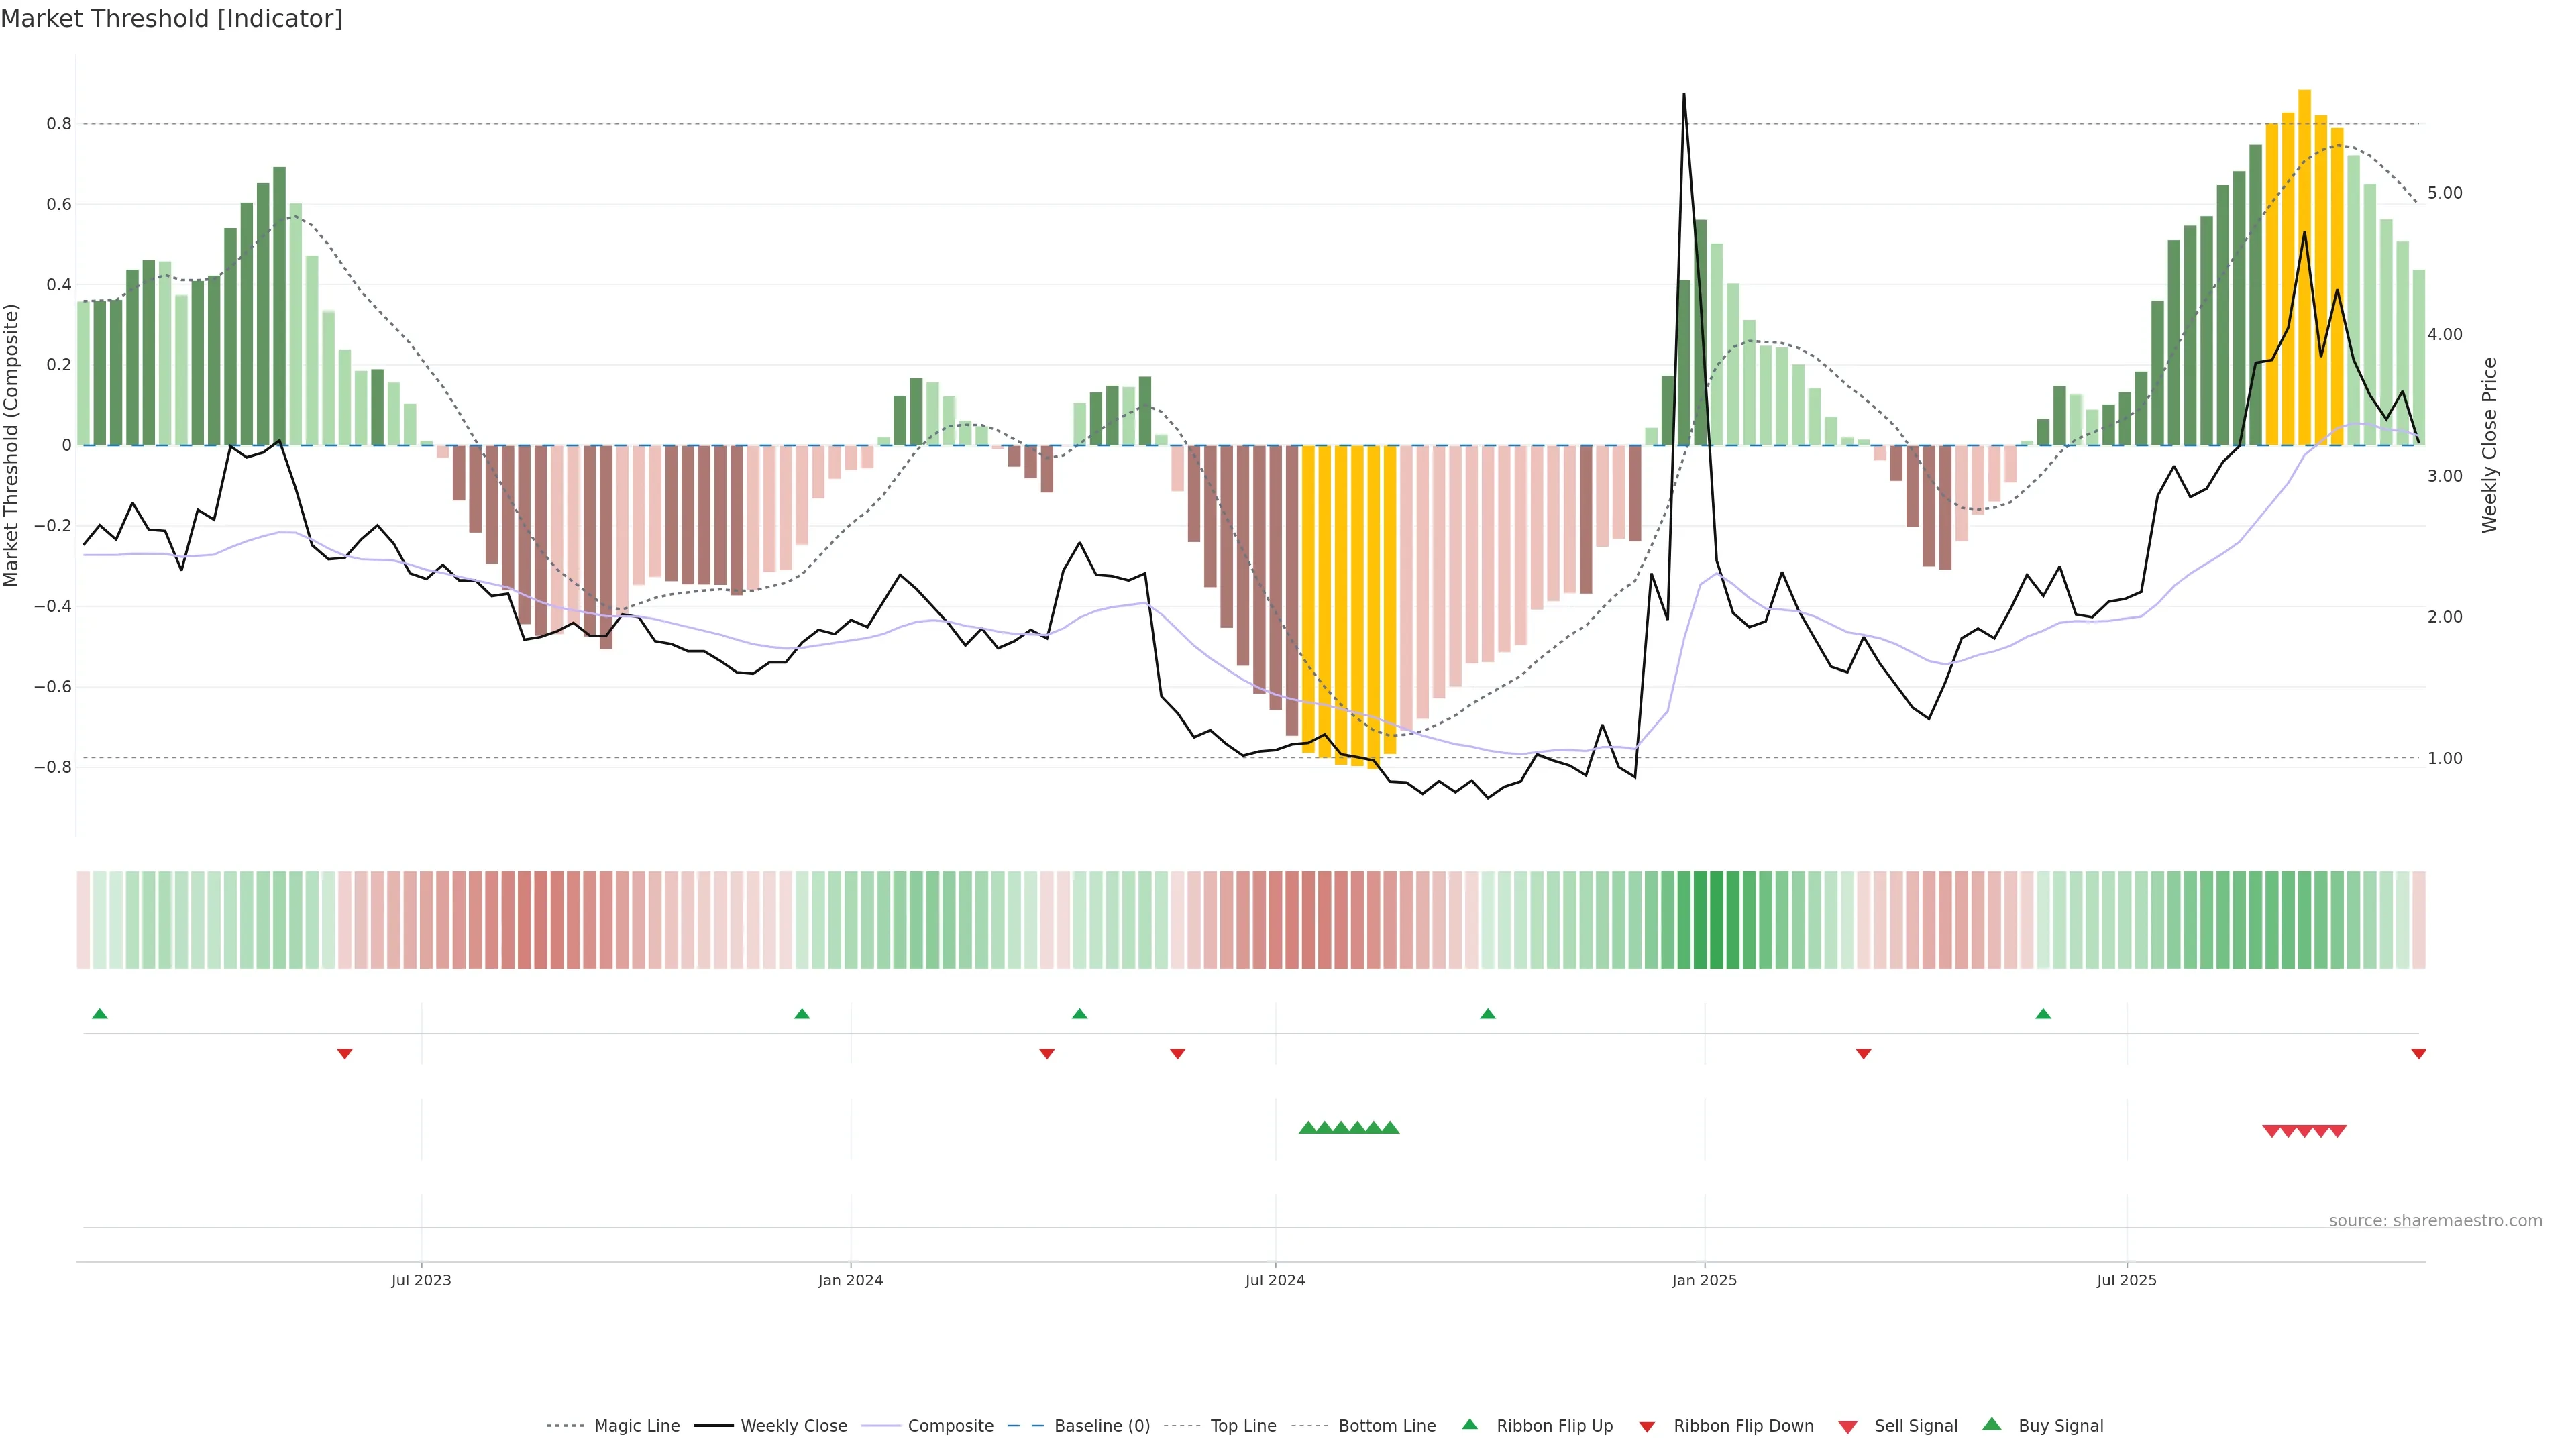
Task: Click the Jul 2024 x-axis label
Action: tap(1275, 1280)
